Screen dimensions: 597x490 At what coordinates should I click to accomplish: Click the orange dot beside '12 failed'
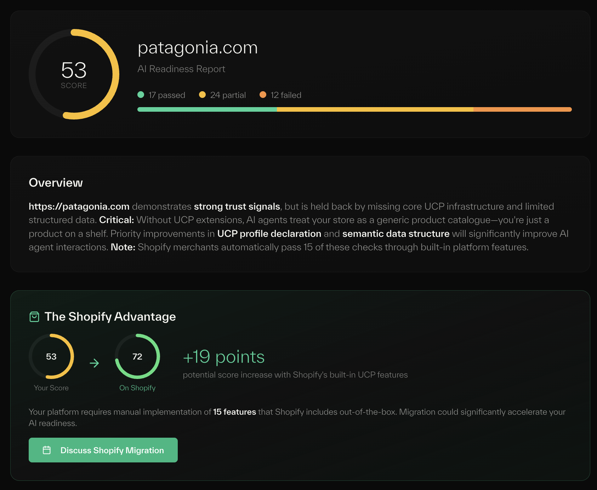tap(263, 95)
